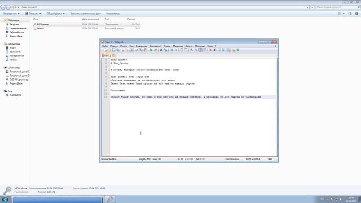
Task: Toggle the highlighted indent guide button
Action: (x=201, y=50)
